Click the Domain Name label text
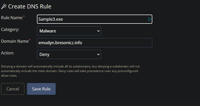The height and width of the screenshot is (106, 200). coord(15,41)
